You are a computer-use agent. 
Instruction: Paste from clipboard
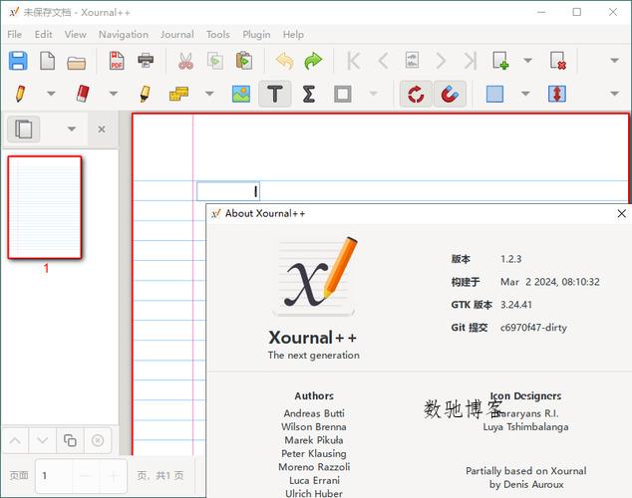(x=244, y=61)
